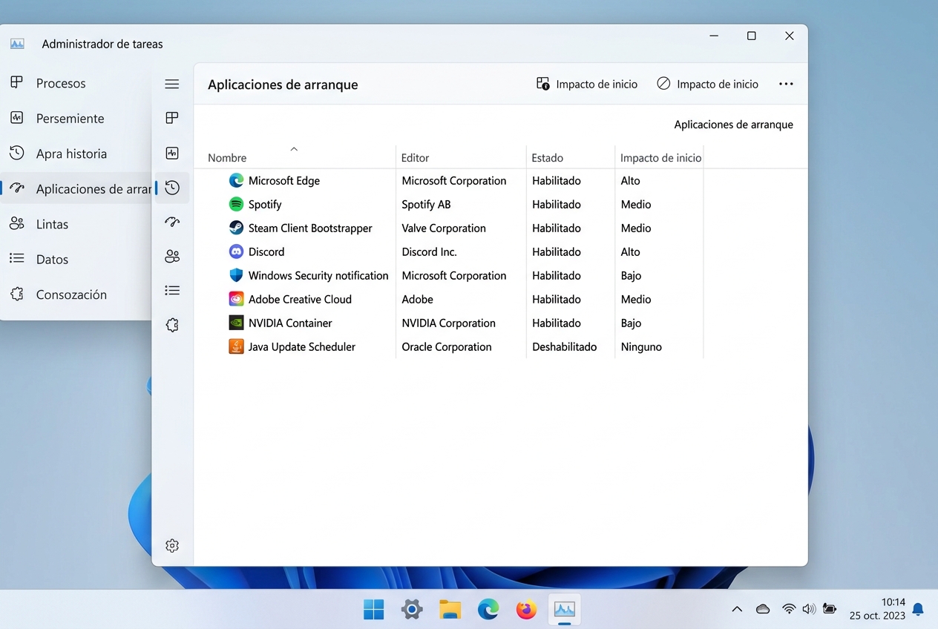Open the clock and date in taskbar
The image size is (938, 629).
pos(877,609)
